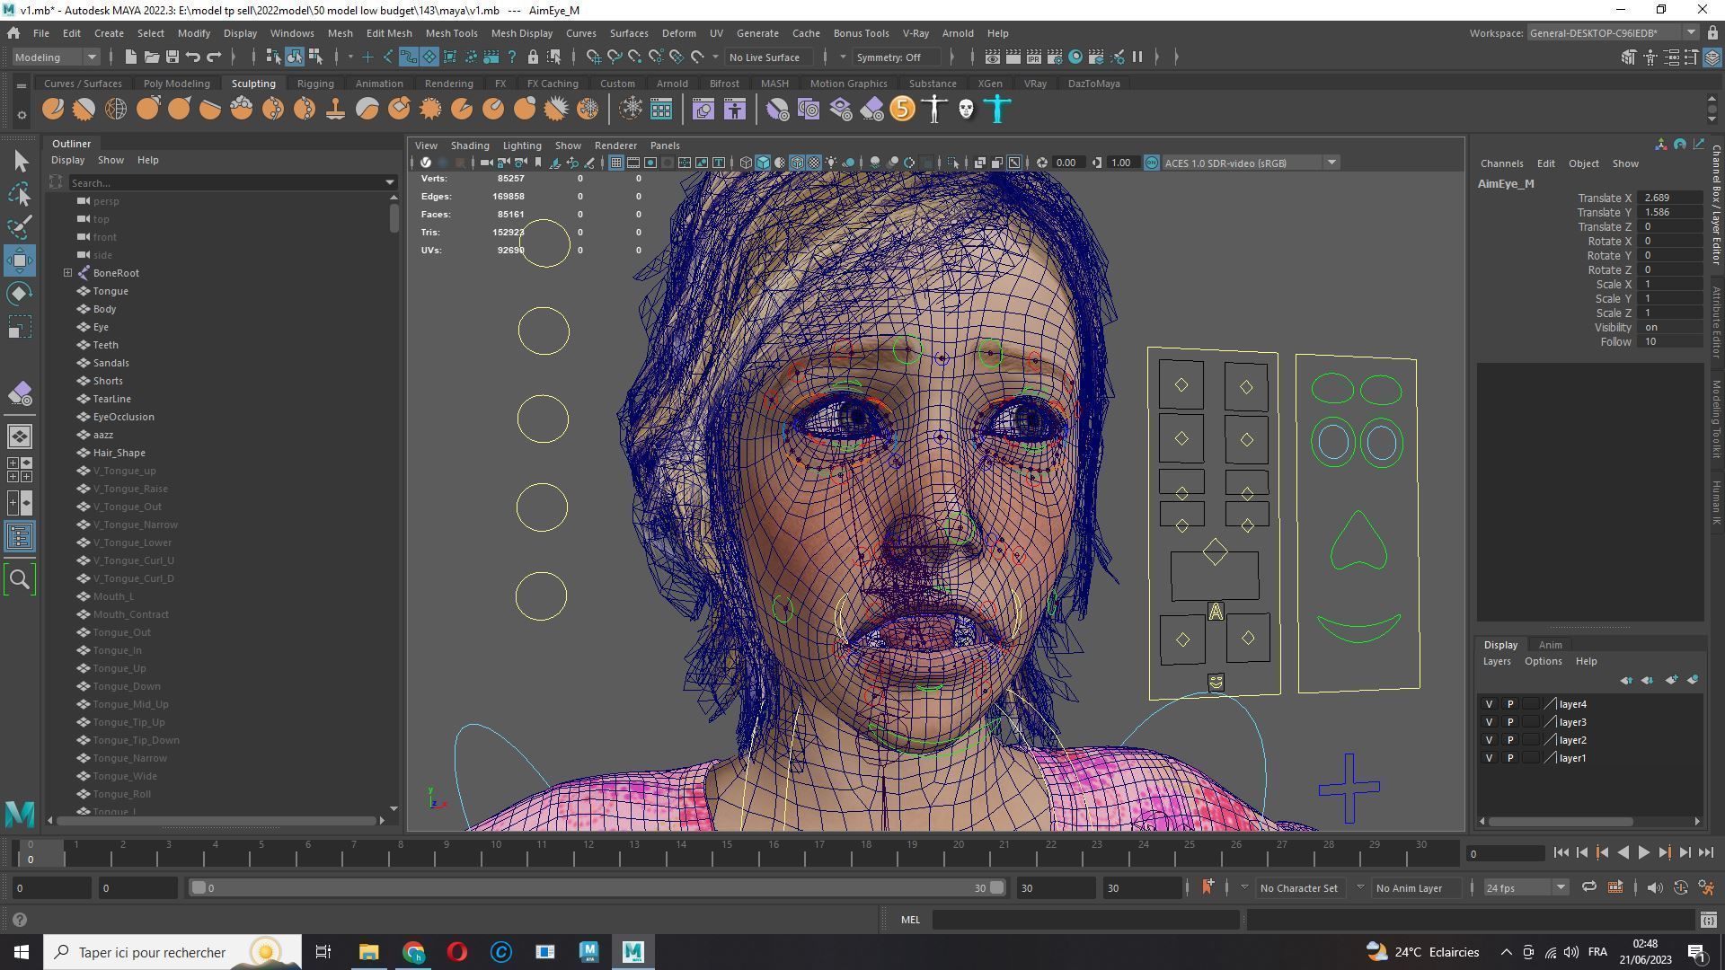This screenshot has width=1725, height=970.
Task: Switch to the Poly Modeling shelf tab
Action: pos(176,84)
